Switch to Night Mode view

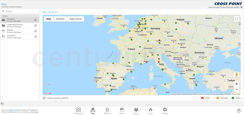pyautogui.click(x=75, y=19)
